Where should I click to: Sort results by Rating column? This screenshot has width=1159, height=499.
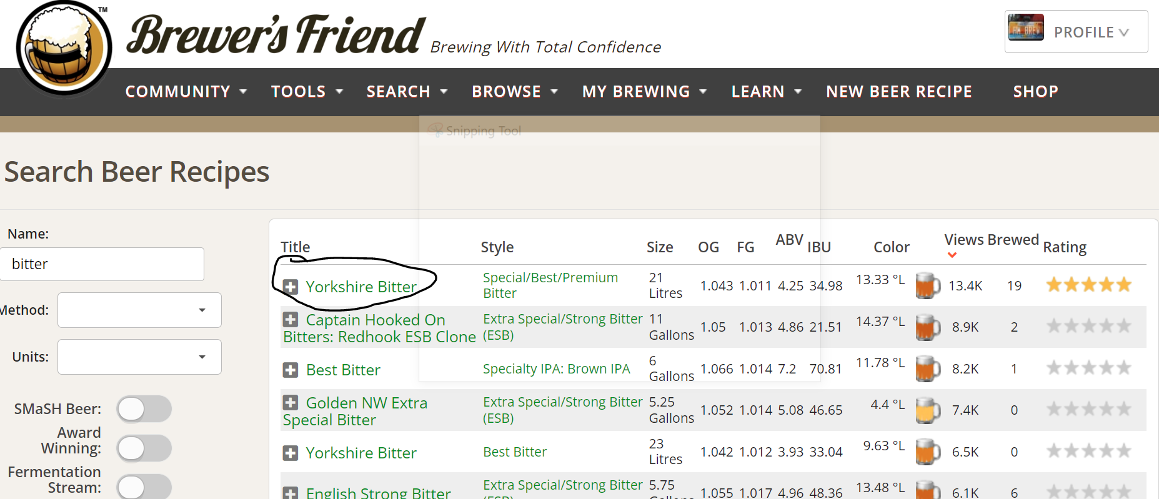tap(1065, 247)
